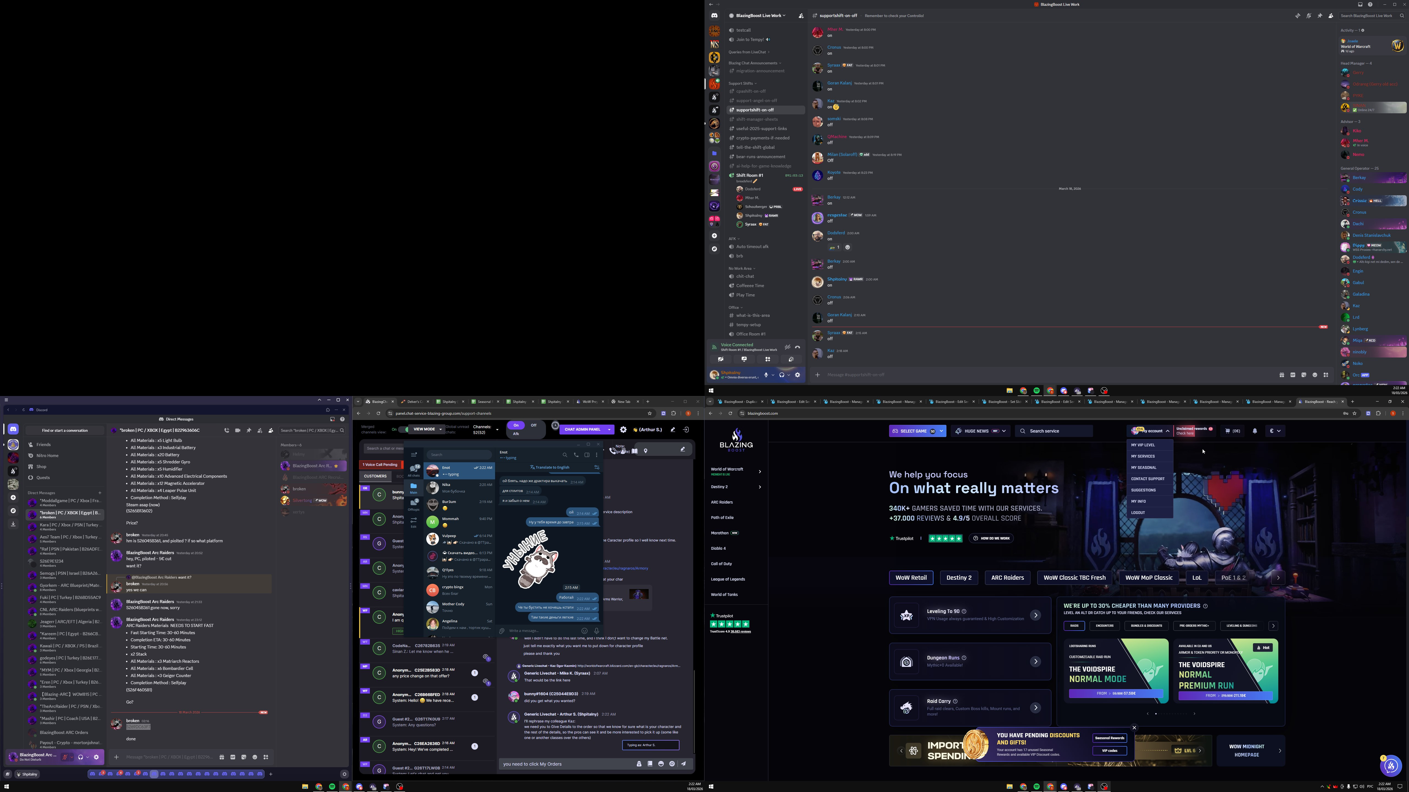Image resolution: width=1409 pixels, height=792 pixels.
Task: Open the three-dot menu in Telegram's chat header
Action: 597,455
